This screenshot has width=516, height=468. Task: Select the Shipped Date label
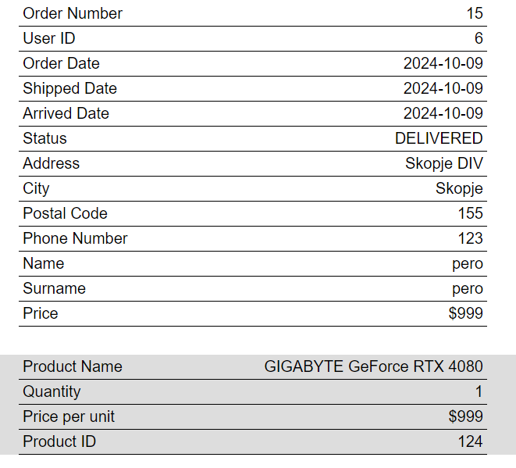click(x=69, y=88)
